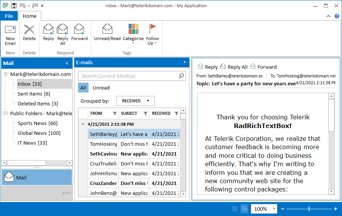Open the FROM column filter
This screenshot has width=342, height=216.
point(115,113)
